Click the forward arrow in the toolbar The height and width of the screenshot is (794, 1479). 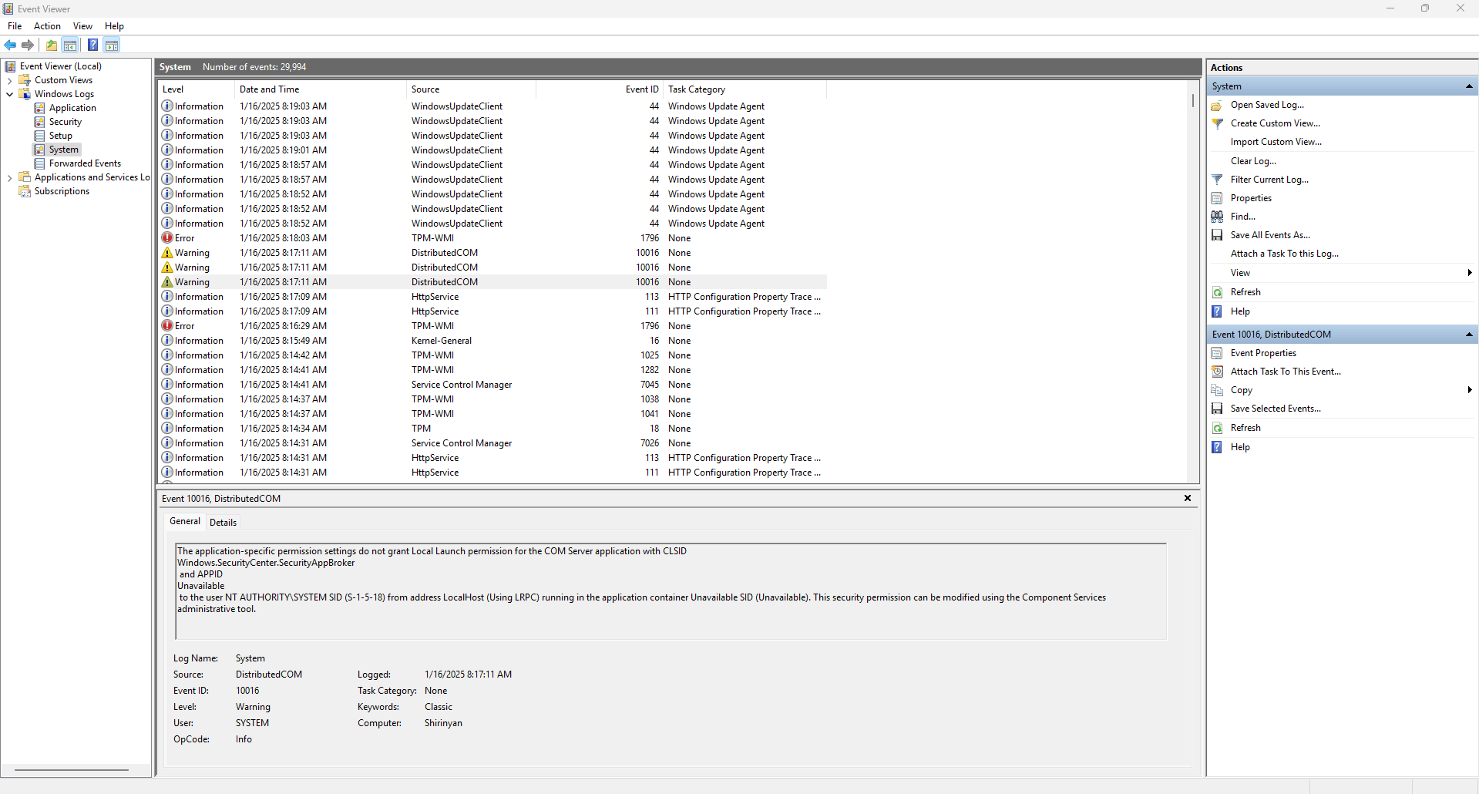(28, 45)
